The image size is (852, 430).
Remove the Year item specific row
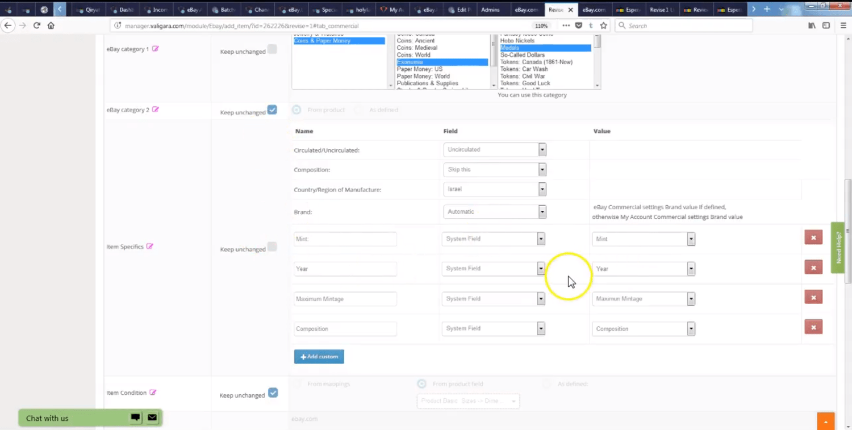point(813,267)
